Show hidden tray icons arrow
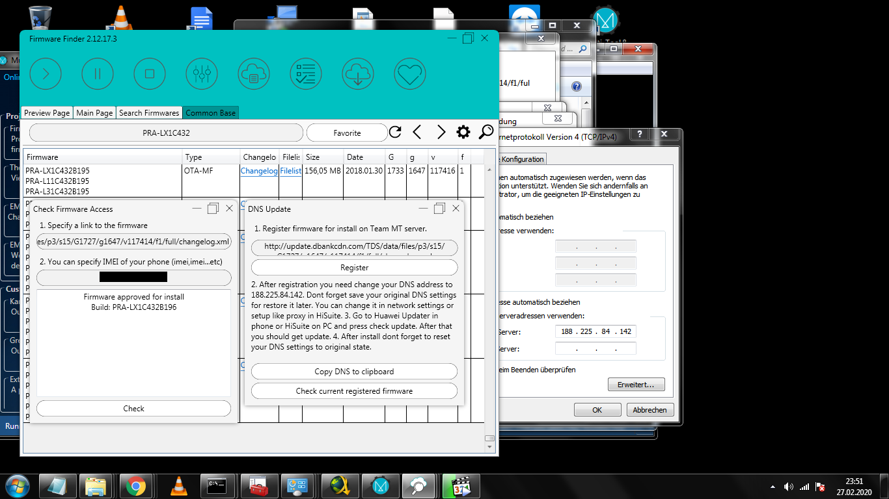Screen dimensions: 889x499 click(773, 486)
